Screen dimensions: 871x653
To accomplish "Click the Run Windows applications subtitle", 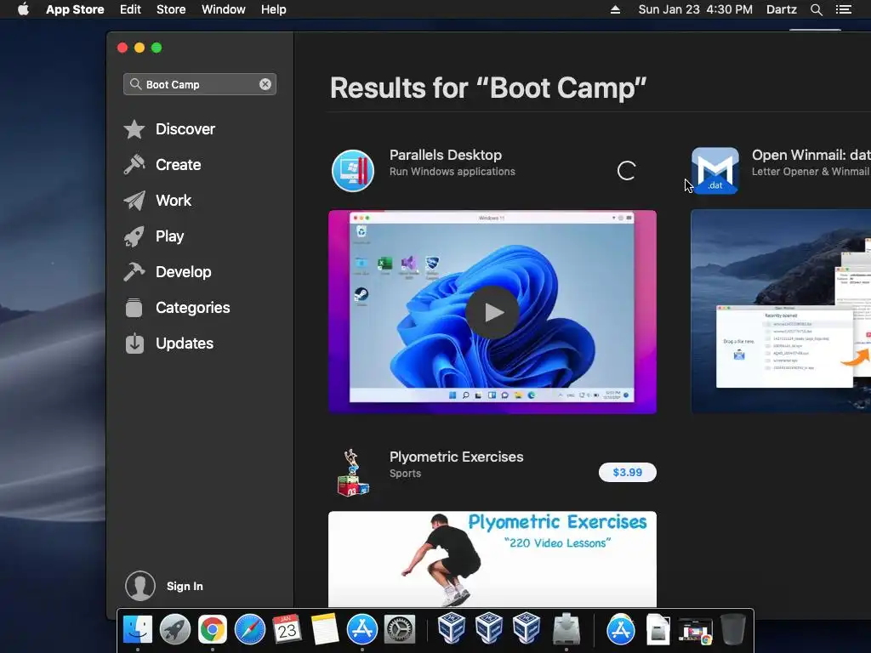I will [453, 172].
